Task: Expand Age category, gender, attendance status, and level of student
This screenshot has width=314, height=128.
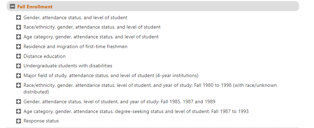Action: (x=19, y=37)
